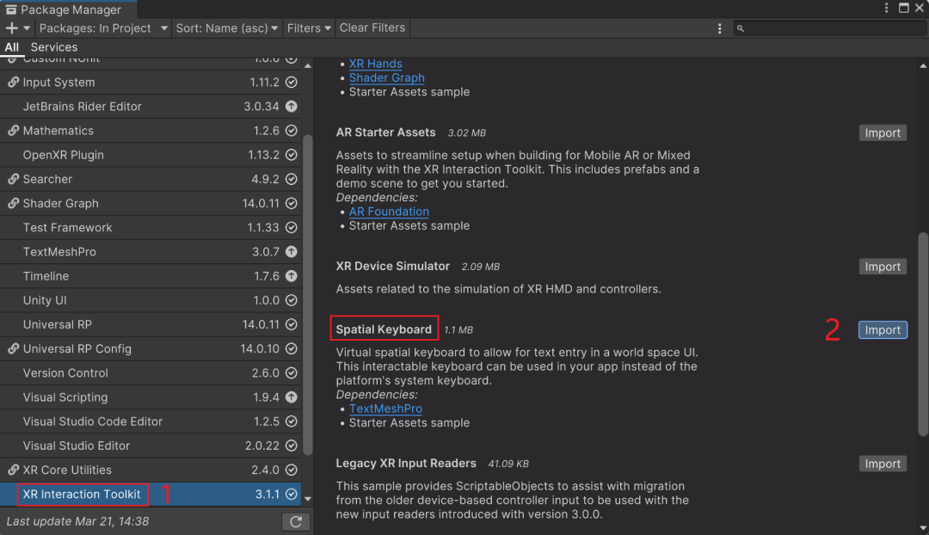Import the Legacy XR Input Readers sample
Screen dimensions: 929x535
pos(883,464)
